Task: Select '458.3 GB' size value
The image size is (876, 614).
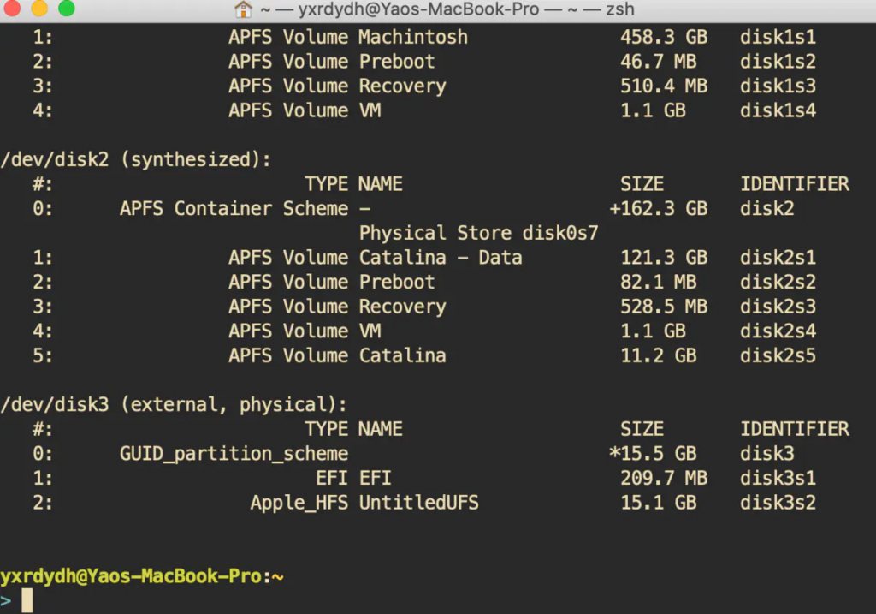Action: [664, 37]
